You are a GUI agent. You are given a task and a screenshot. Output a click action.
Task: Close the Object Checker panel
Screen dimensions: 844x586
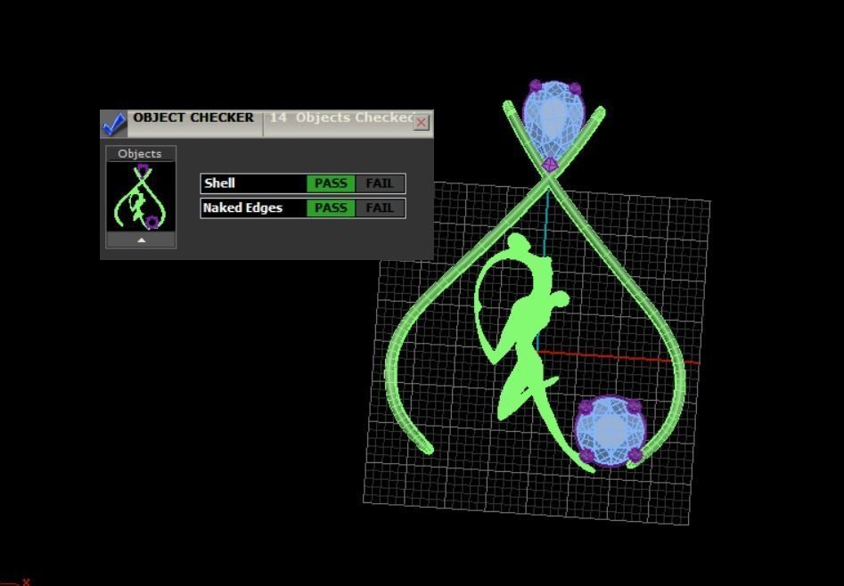click(x=421, y=123)
